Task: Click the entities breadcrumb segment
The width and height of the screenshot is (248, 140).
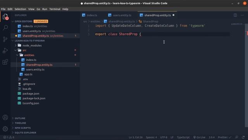Action: 95,21
